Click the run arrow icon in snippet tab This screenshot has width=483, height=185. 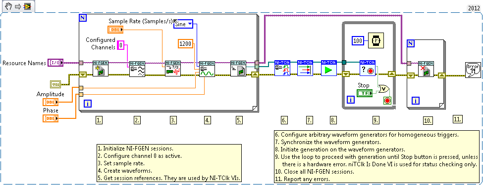tap(18, 6)
